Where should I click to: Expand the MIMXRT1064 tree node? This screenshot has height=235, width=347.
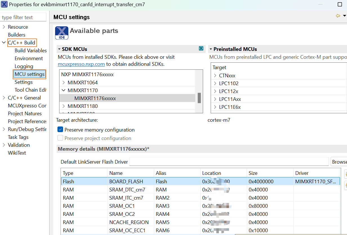(x=64, y=83)
